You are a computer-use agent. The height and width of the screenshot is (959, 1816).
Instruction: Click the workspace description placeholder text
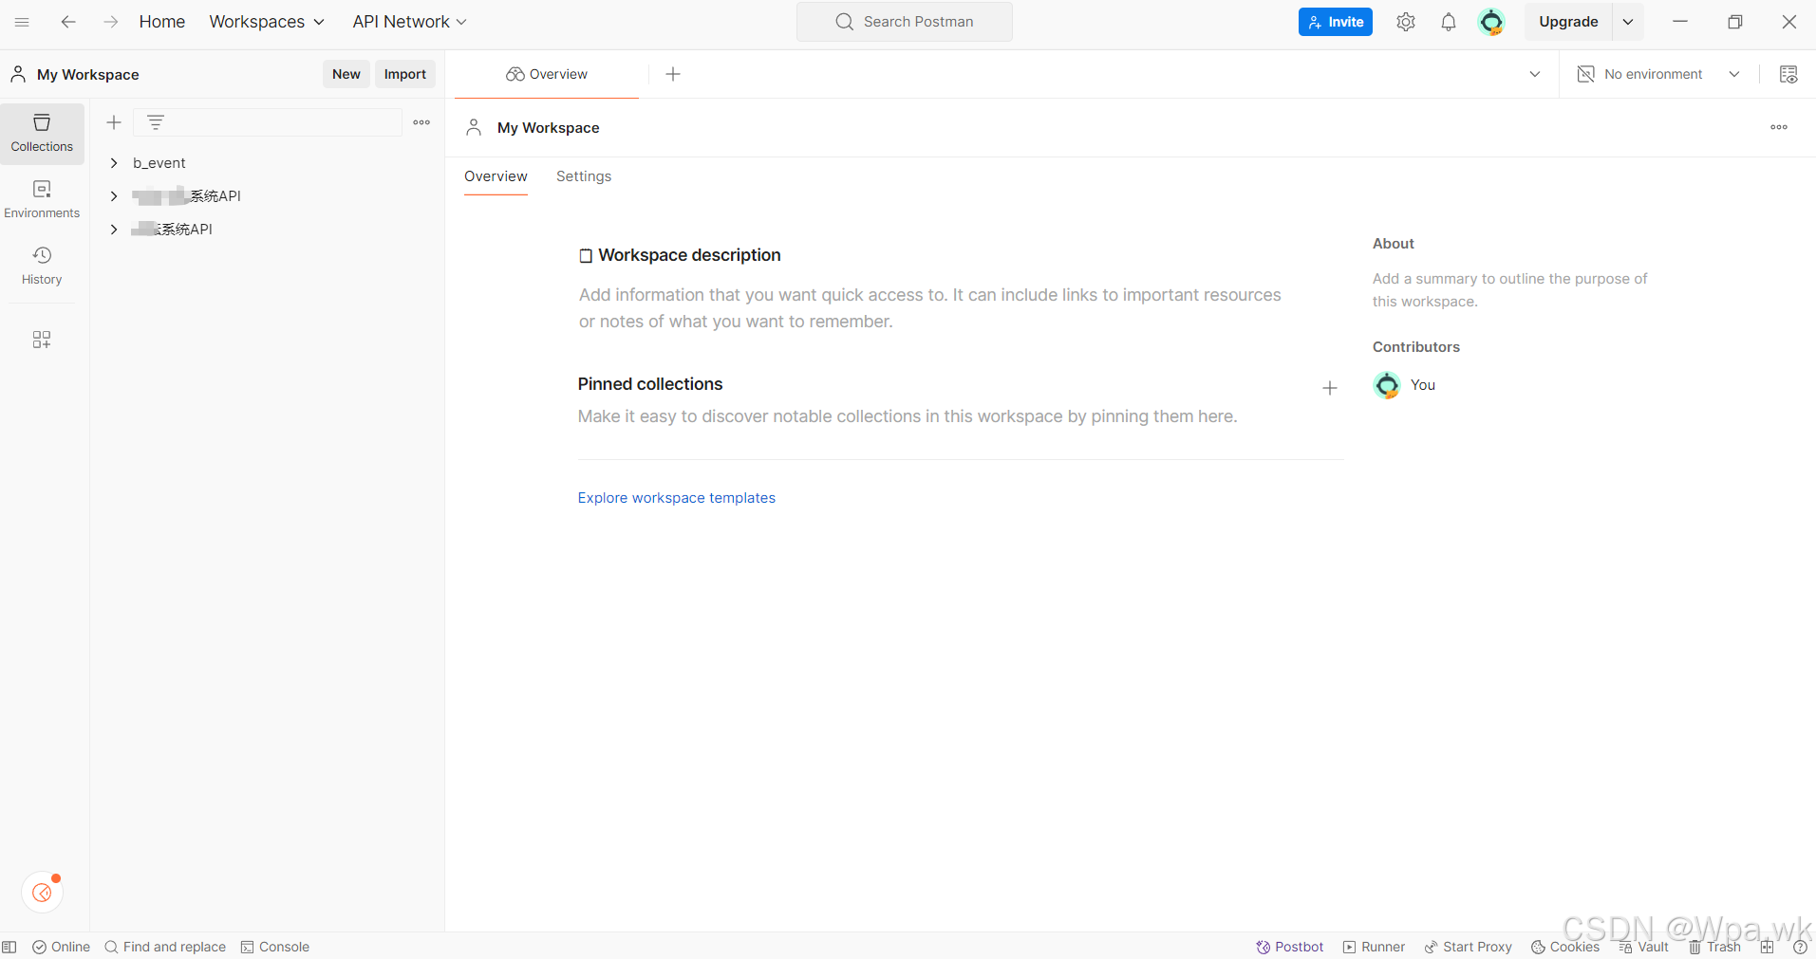point(930,308)
